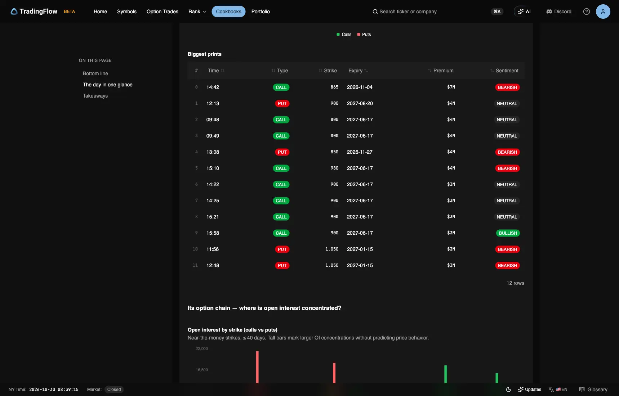Viewport: 619px width, 396px height.
Task: Sort table by Expiry column
Action: 358,71
